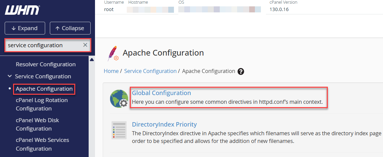Go to Service Configuration breadcrumb link

click(x=150, y=71)
